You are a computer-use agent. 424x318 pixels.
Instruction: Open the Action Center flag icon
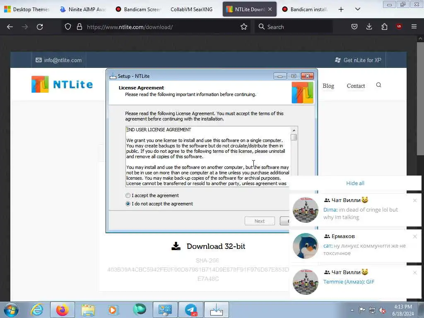[x=362, y=310]
